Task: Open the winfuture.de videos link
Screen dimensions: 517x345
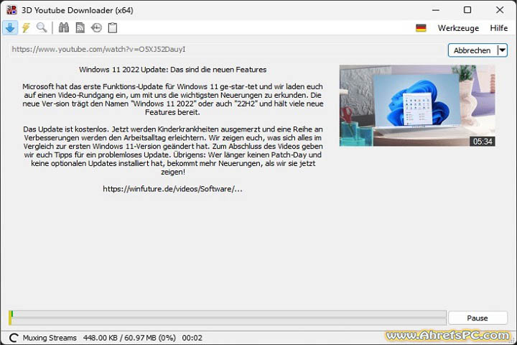Action: click(173, 189)
